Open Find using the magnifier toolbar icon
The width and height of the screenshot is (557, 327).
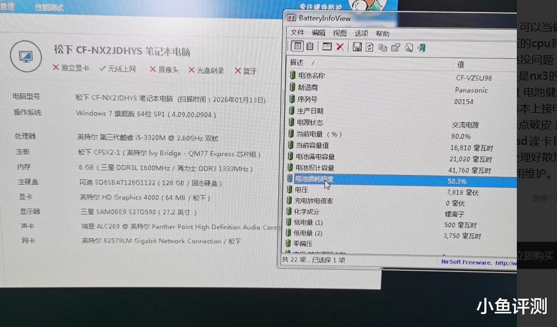point(409,48)
